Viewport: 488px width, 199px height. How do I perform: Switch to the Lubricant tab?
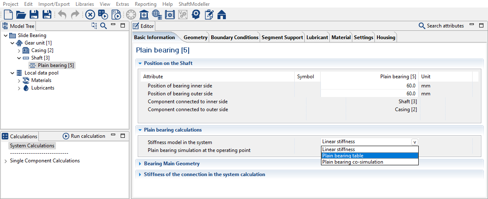pyautogui.click(x=317, y=37)
